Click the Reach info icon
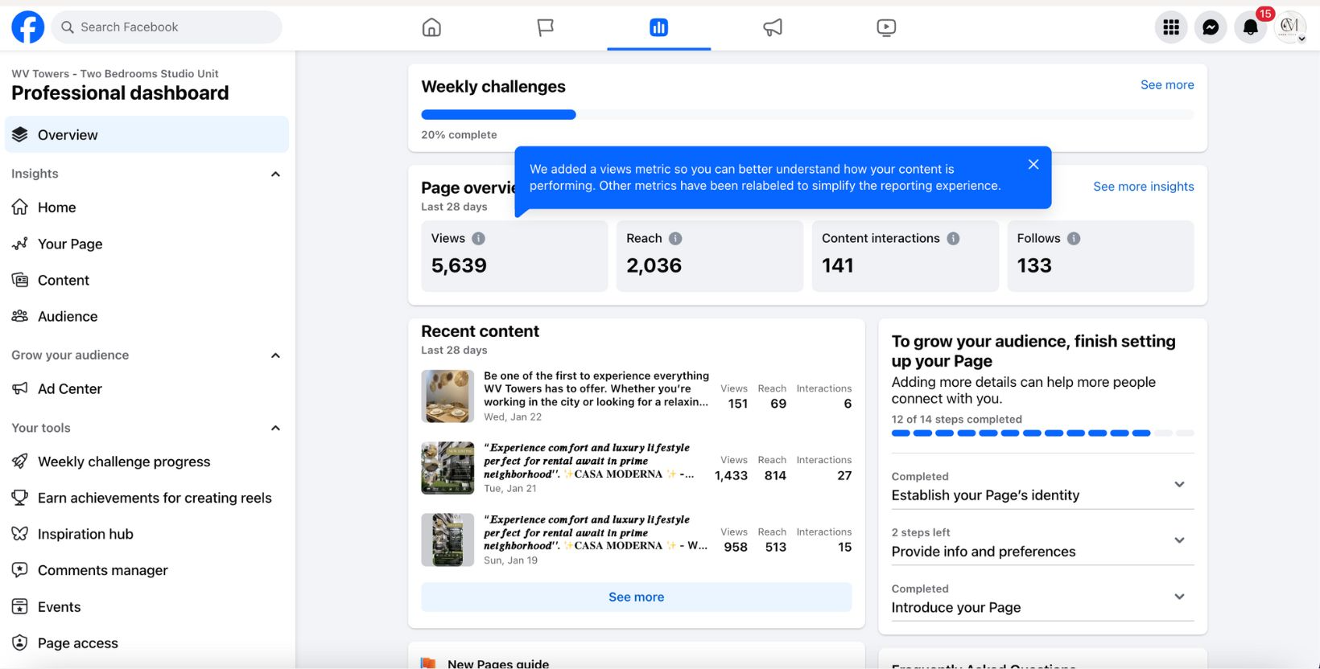This screenshot has height=669, width=1320. [x=675, y=238]
